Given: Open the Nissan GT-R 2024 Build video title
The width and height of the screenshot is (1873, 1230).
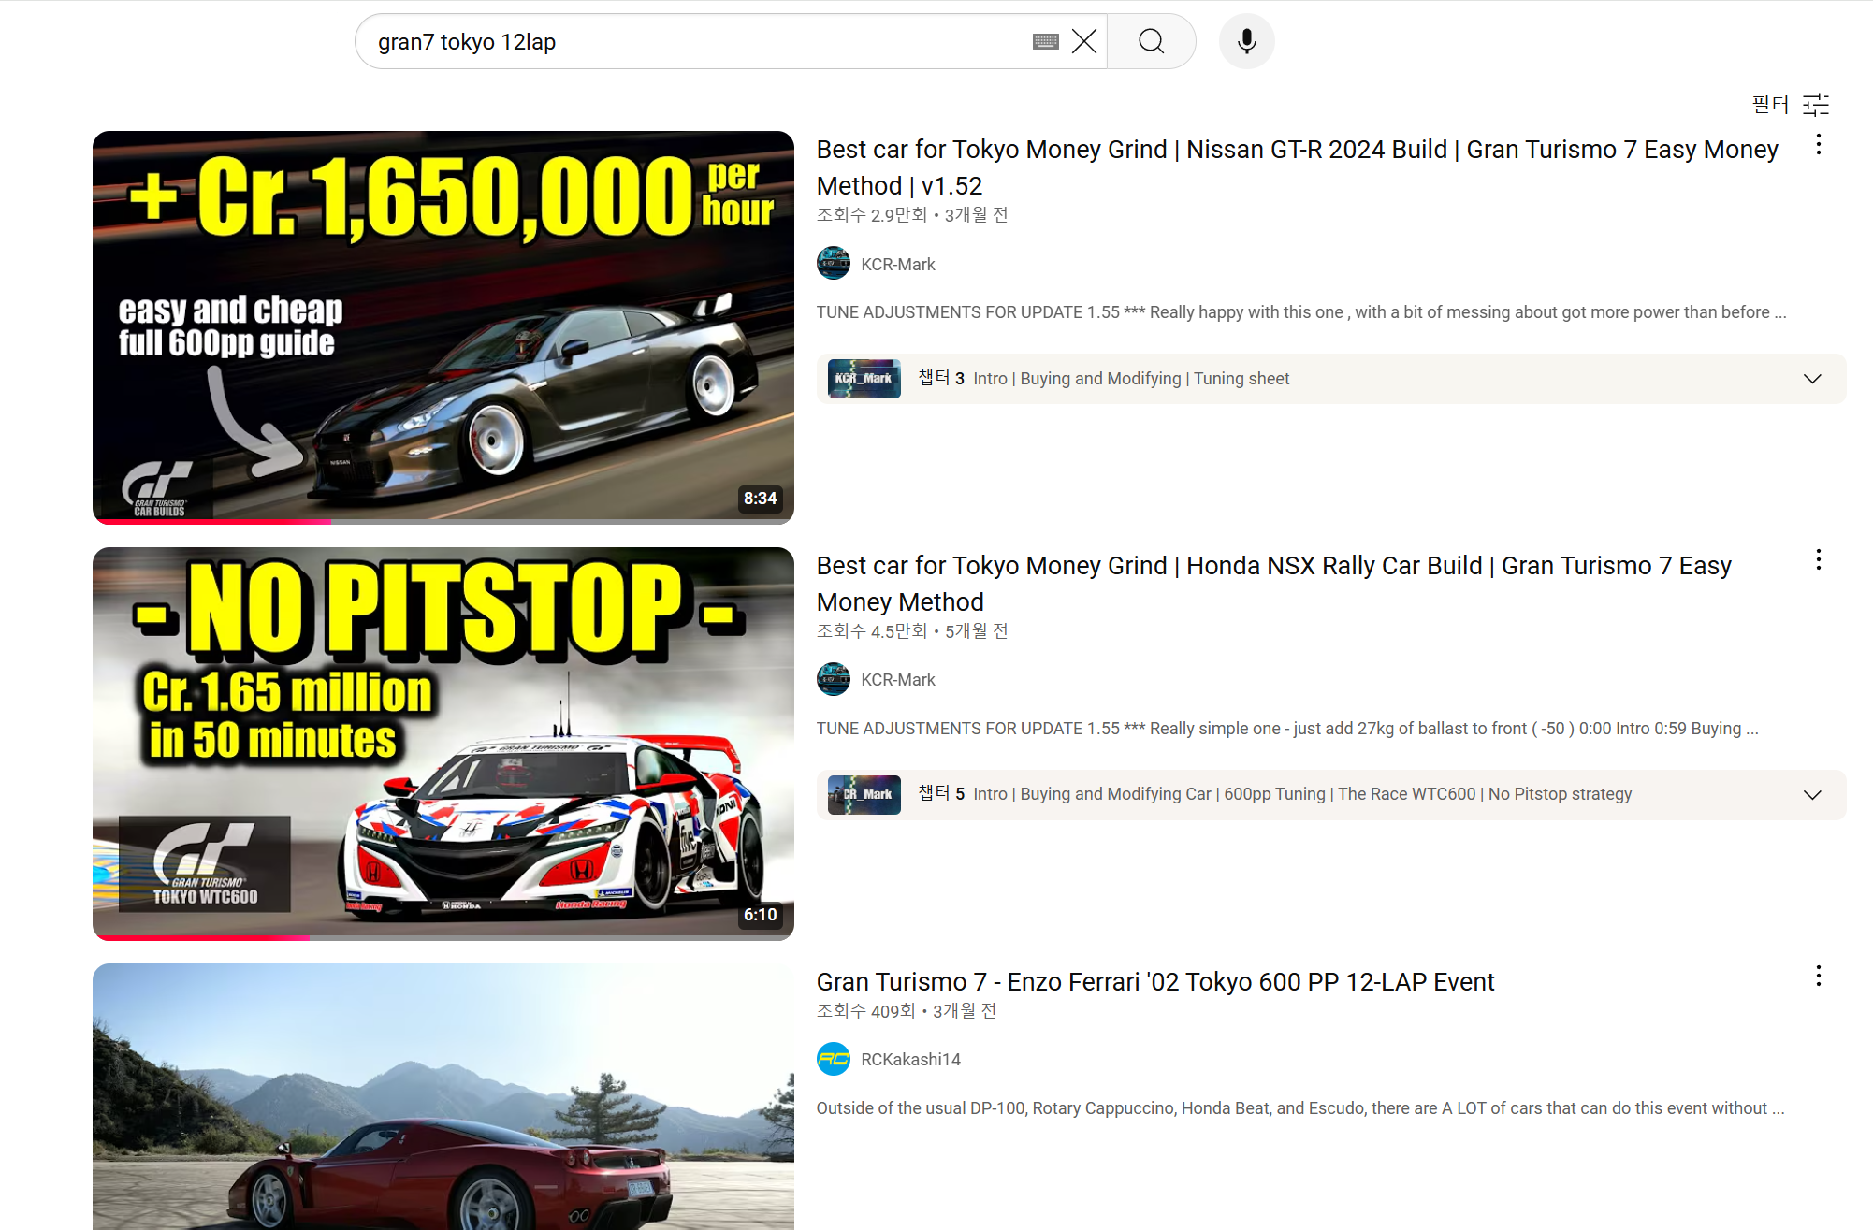Looking at the screenshot, I should pos(1297,167).
